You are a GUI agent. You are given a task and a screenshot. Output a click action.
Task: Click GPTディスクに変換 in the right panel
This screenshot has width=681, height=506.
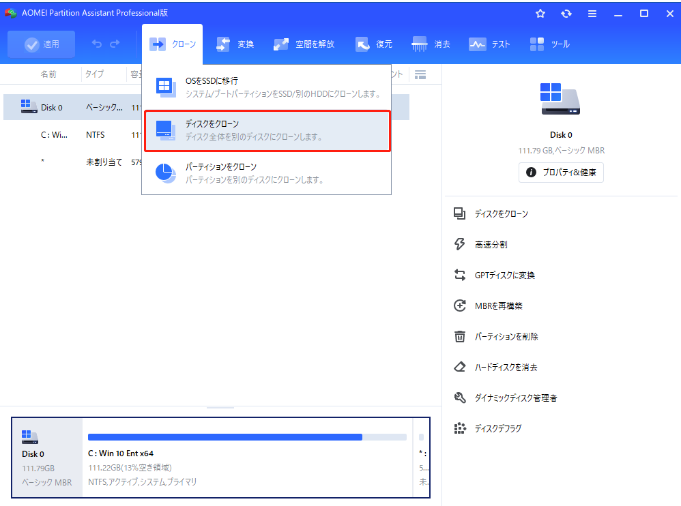pos(505,275)
